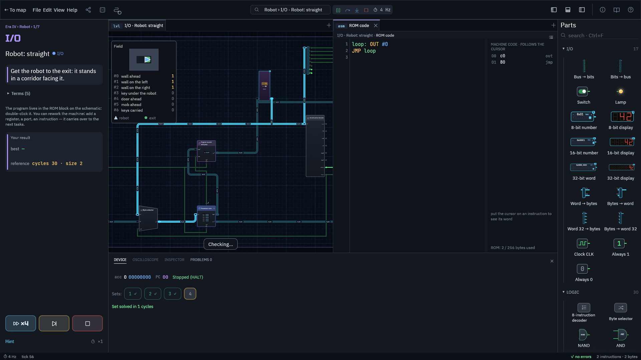
Task: Click the red stop icon in toolbar
Action: pos(366,10)
